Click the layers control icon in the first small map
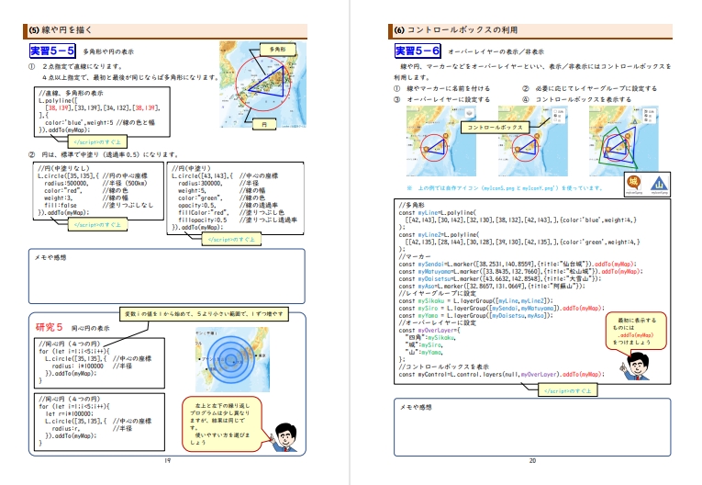 [x=469, y=112]
